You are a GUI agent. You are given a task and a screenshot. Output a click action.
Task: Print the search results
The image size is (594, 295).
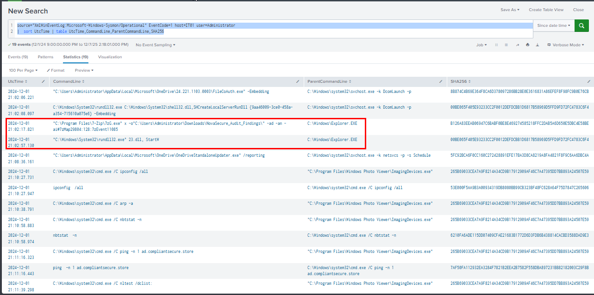coord(527,45)
